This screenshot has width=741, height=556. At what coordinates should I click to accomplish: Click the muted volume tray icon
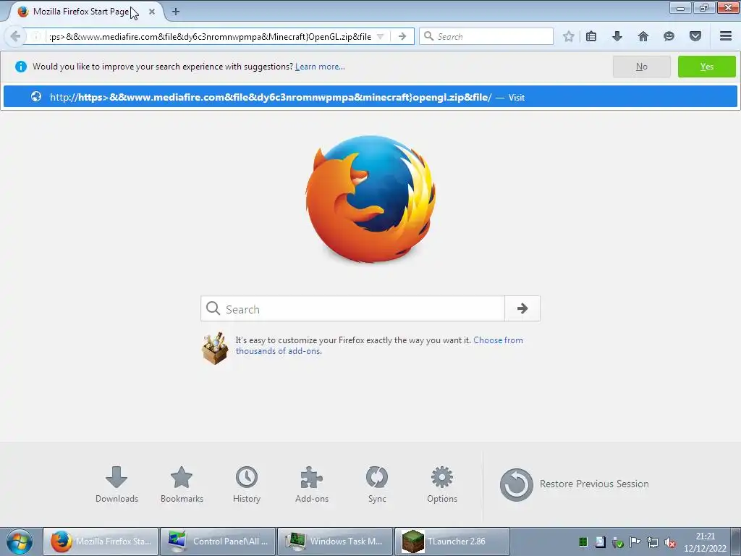tap(669, 542)
